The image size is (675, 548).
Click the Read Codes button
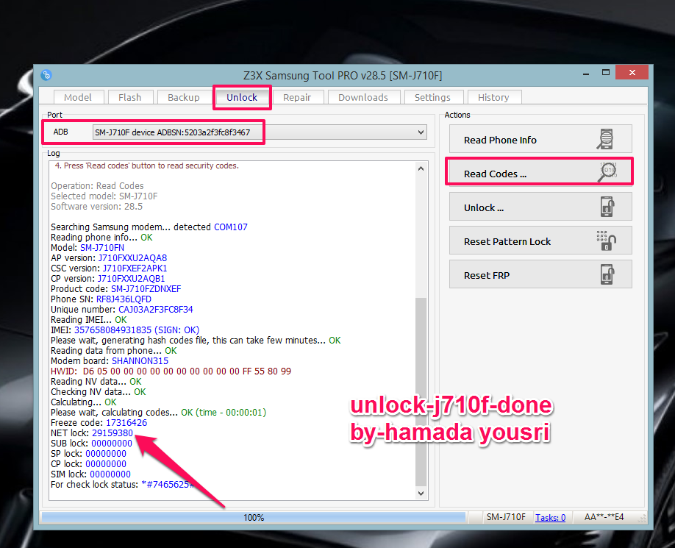tap(540, 172)
